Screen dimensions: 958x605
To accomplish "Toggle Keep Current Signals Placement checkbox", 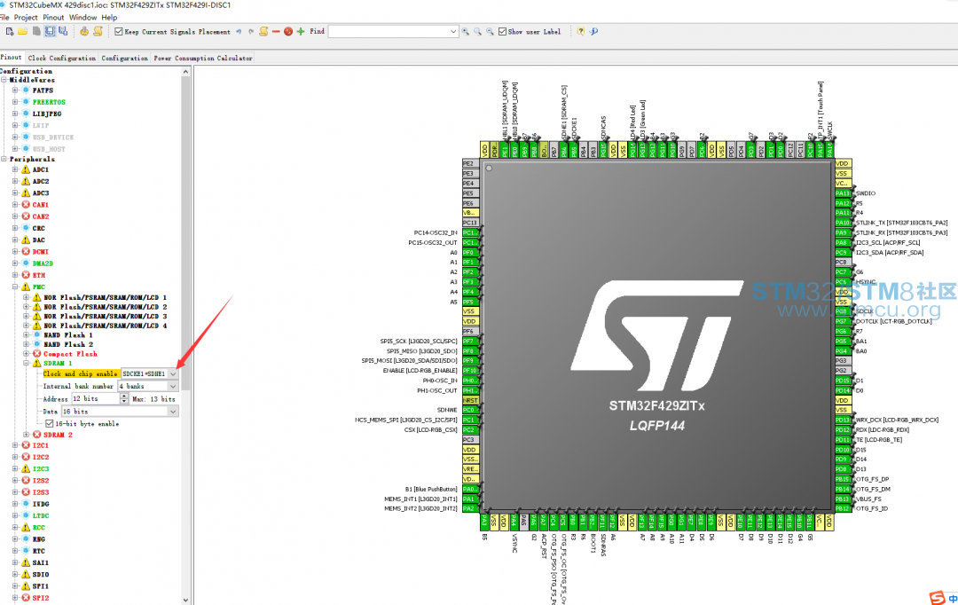I will coord(119,32).
